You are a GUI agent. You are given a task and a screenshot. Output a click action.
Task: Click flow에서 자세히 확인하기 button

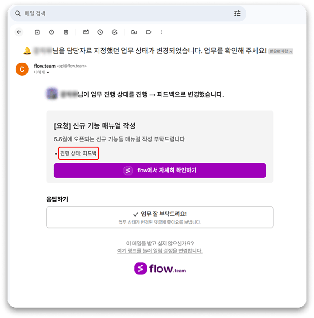[160, 170]
